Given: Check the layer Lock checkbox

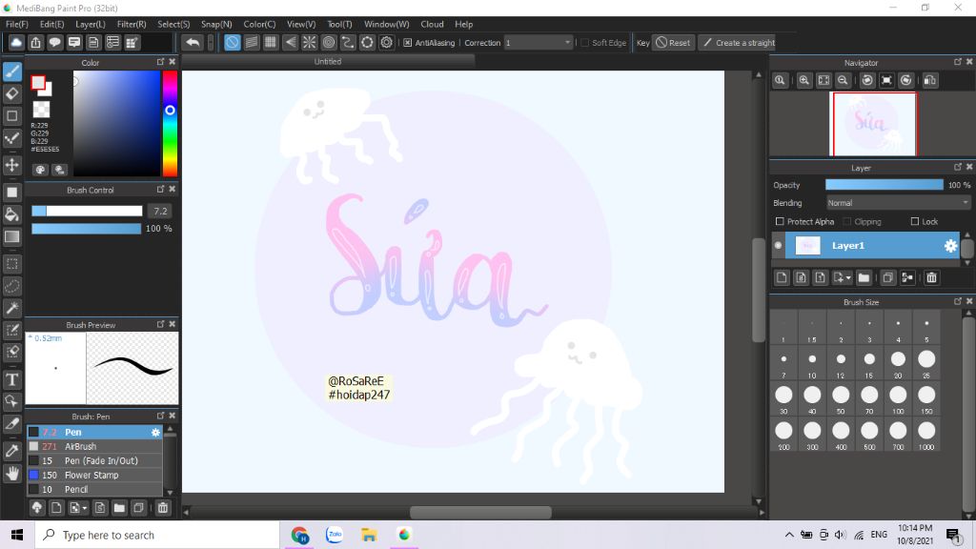Looking at the screenshot, I should click(x=914, y=221).
